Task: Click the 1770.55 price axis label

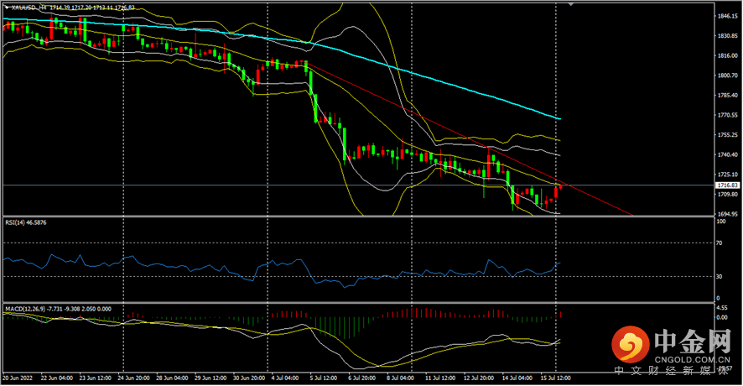Action: coord(728,115)
